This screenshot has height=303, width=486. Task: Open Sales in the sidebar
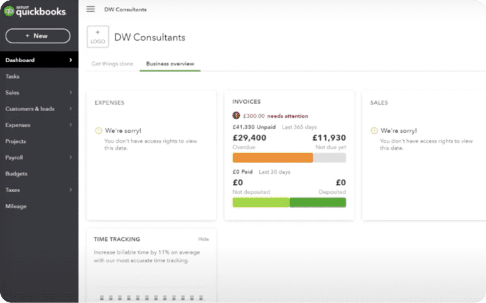[12, 92]
